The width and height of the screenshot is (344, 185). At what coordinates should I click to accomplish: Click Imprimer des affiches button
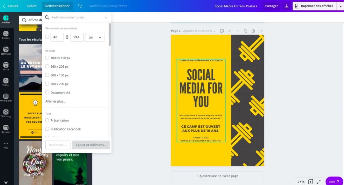point(314,6)
